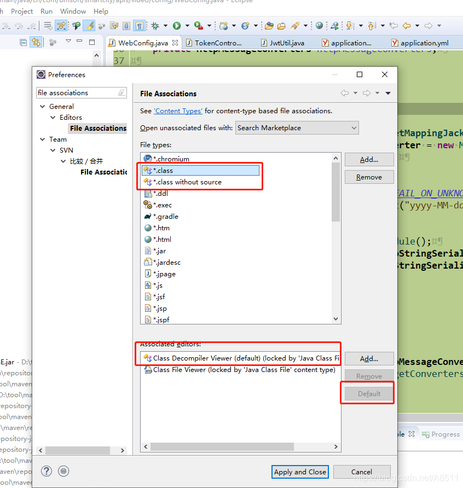The width and height of the screenshot is (463, 488).
Task: Click the round record icon next to Help
Action: click(x=63, y=471)
